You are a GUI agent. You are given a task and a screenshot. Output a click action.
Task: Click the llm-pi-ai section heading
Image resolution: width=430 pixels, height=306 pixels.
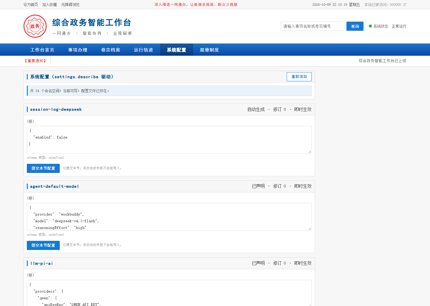41,263
